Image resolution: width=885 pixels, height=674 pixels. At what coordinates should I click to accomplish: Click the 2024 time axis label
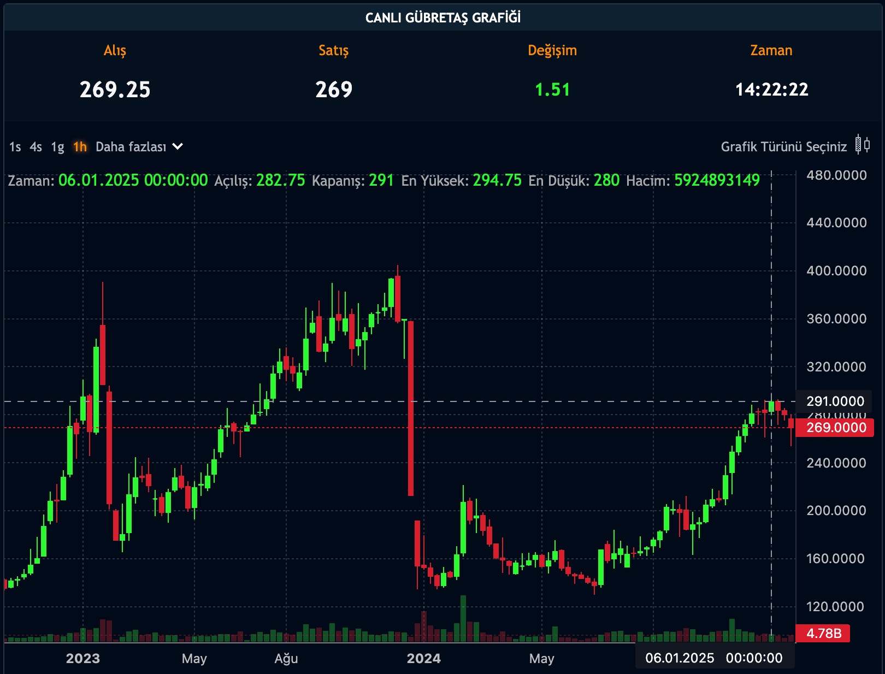click(x=424, y=658)
